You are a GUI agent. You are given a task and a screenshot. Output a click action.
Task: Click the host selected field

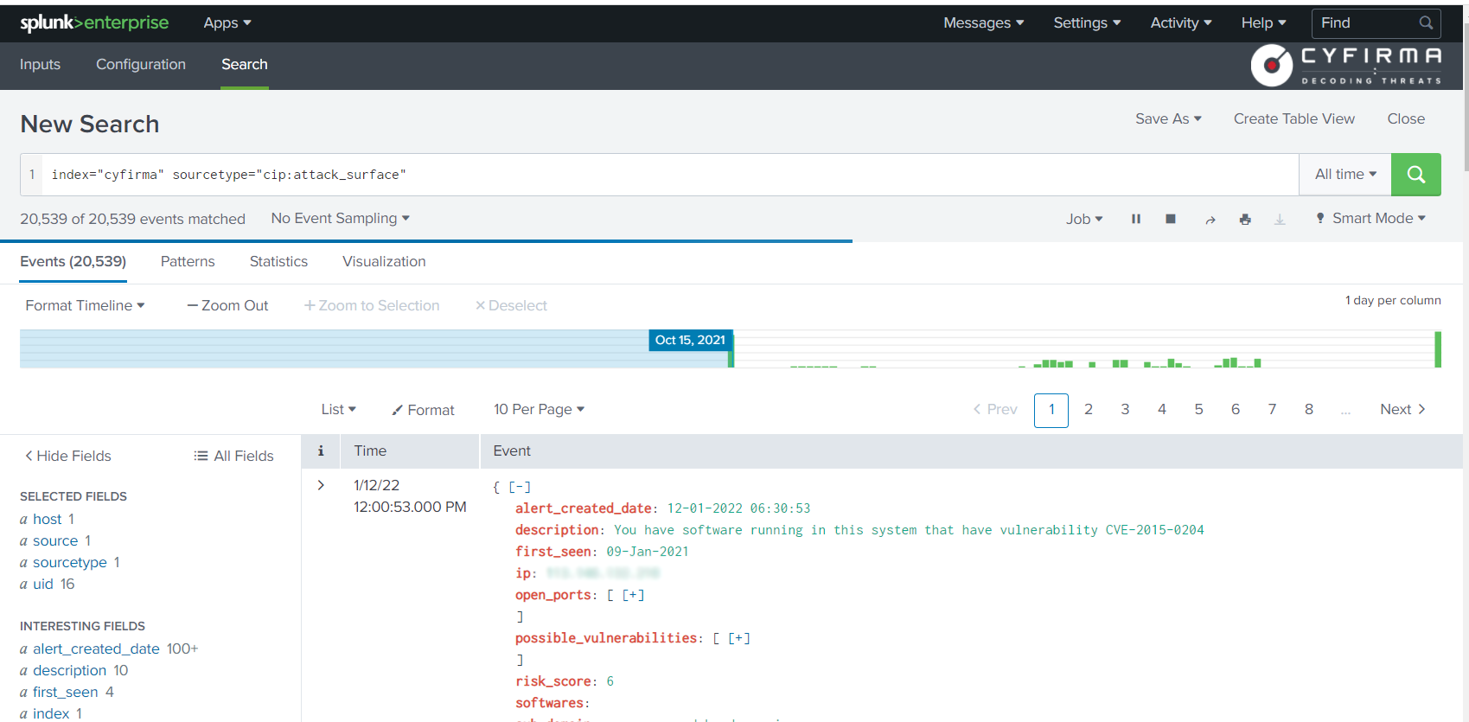point(48,520)
